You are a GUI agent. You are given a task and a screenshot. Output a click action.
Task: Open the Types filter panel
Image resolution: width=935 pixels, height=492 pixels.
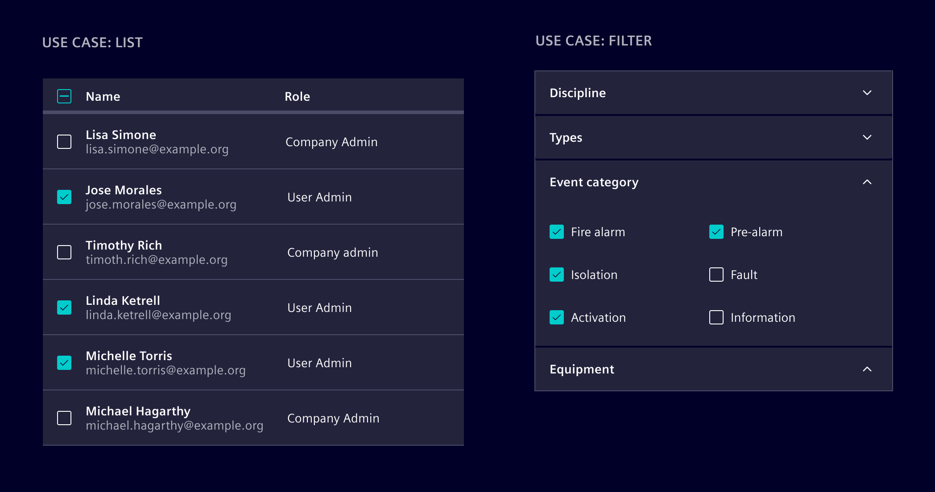pyautogui.click(x=867, y=138)
